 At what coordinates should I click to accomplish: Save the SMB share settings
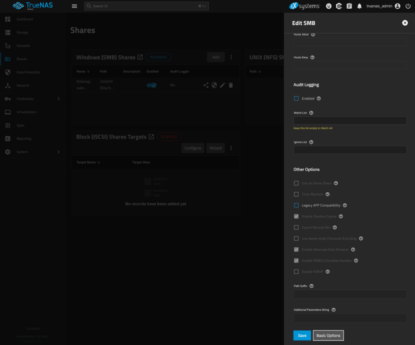coord(302,335)
